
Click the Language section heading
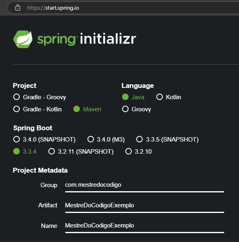click(x=137, y=86)
